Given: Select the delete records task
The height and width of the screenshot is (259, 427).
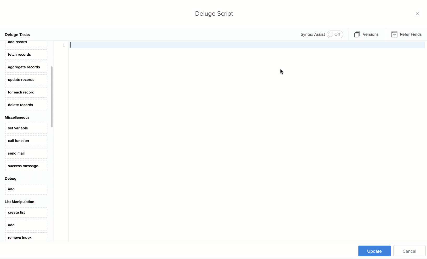Looking at the screenshot, I should pos(26,105).
